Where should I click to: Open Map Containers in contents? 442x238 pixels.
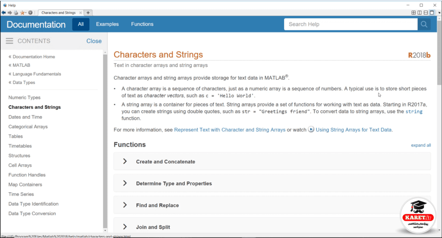tap(25, 185)
